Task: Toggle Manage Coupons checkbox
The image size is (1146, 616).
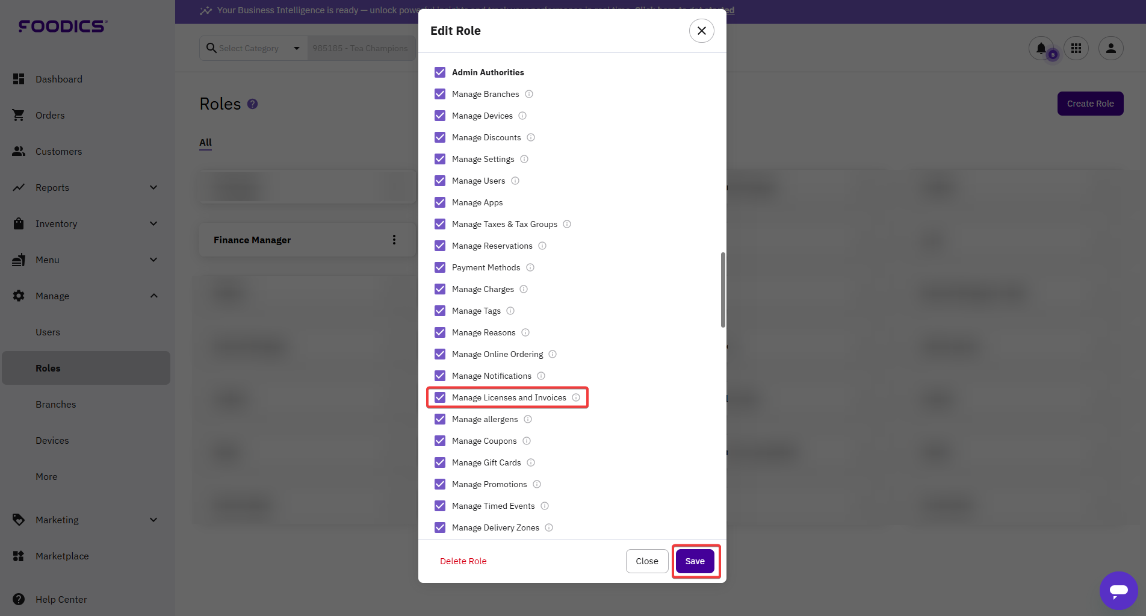Action: click(440, 441)
